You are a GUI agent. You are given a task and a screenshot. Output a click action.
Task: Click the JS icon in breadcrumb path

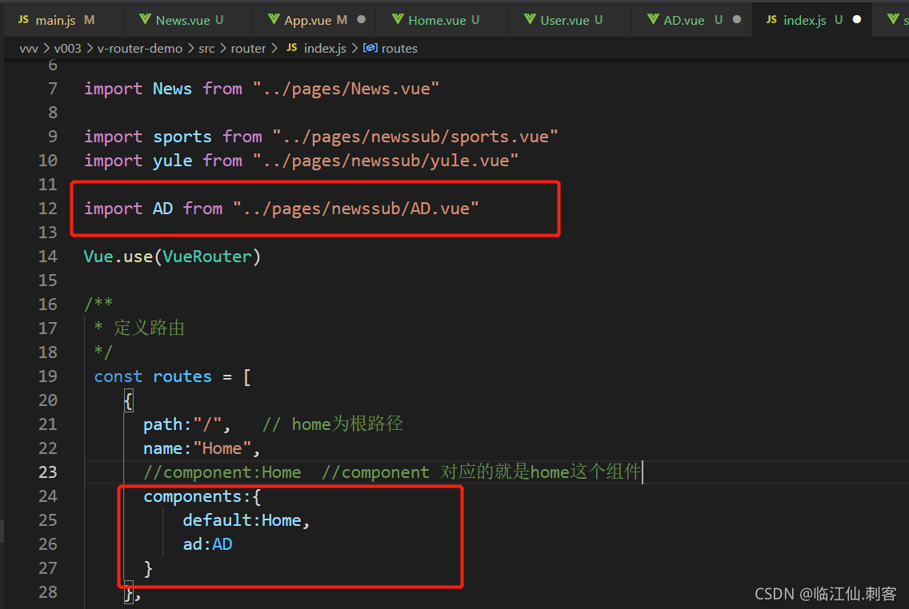pyautogui.click(x=291, y=47)
